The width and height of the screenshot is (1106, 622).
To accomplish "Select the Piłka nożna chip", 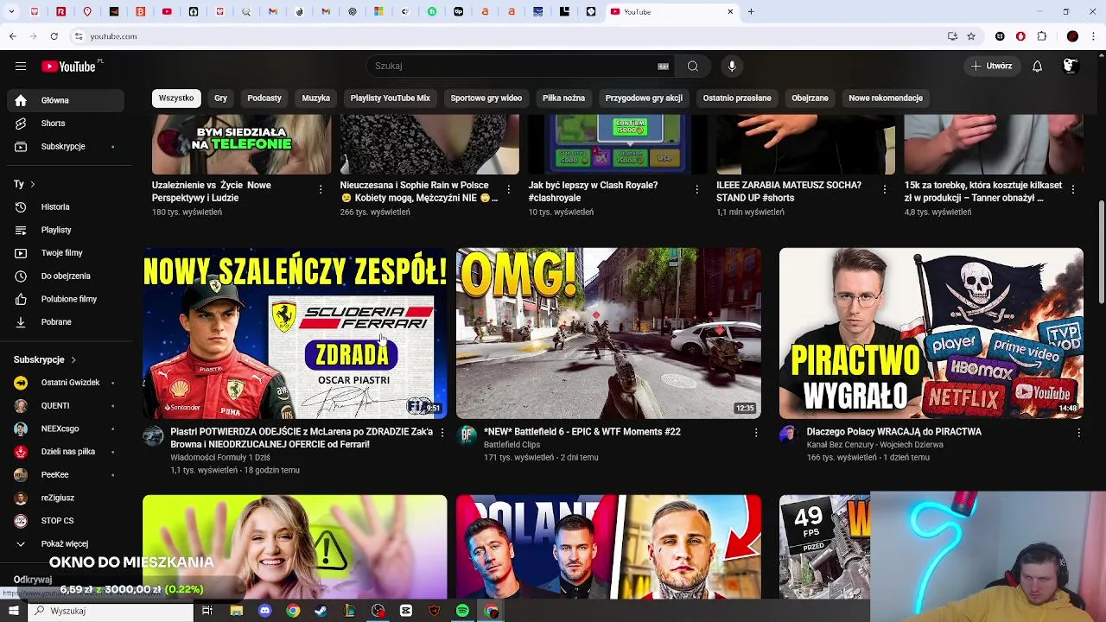I will [563, 98].
